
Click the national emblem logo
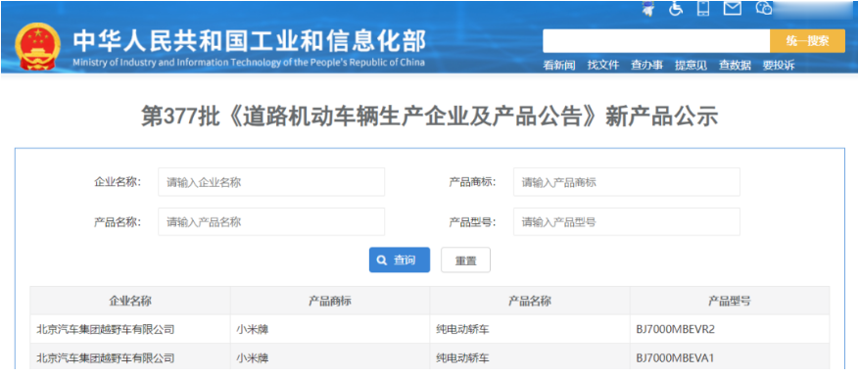pos(38,47)
